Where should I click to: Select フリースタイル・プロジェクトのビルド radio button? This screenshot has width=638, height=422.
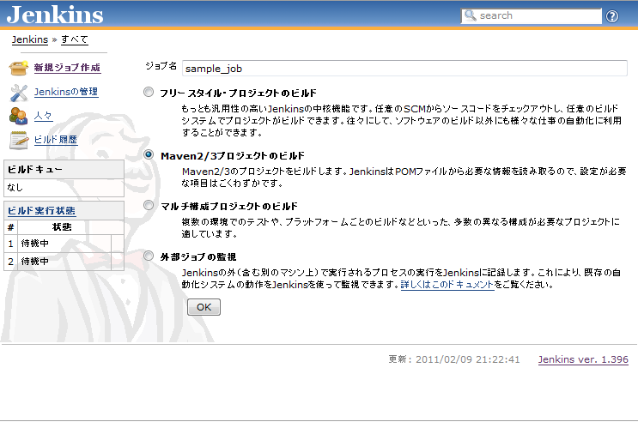(149, 92)
